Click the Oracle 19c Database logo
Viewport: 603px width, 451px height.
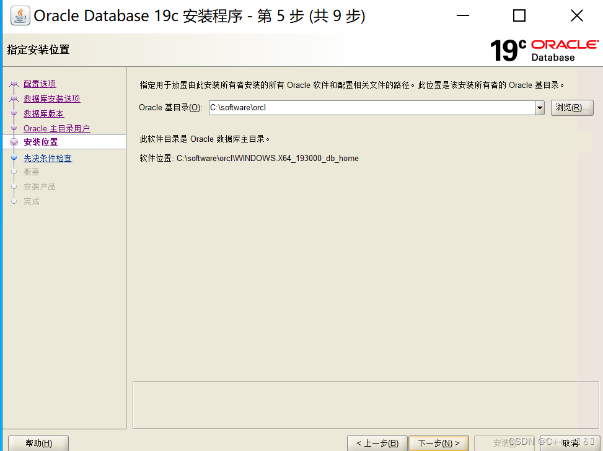(544, 50)
